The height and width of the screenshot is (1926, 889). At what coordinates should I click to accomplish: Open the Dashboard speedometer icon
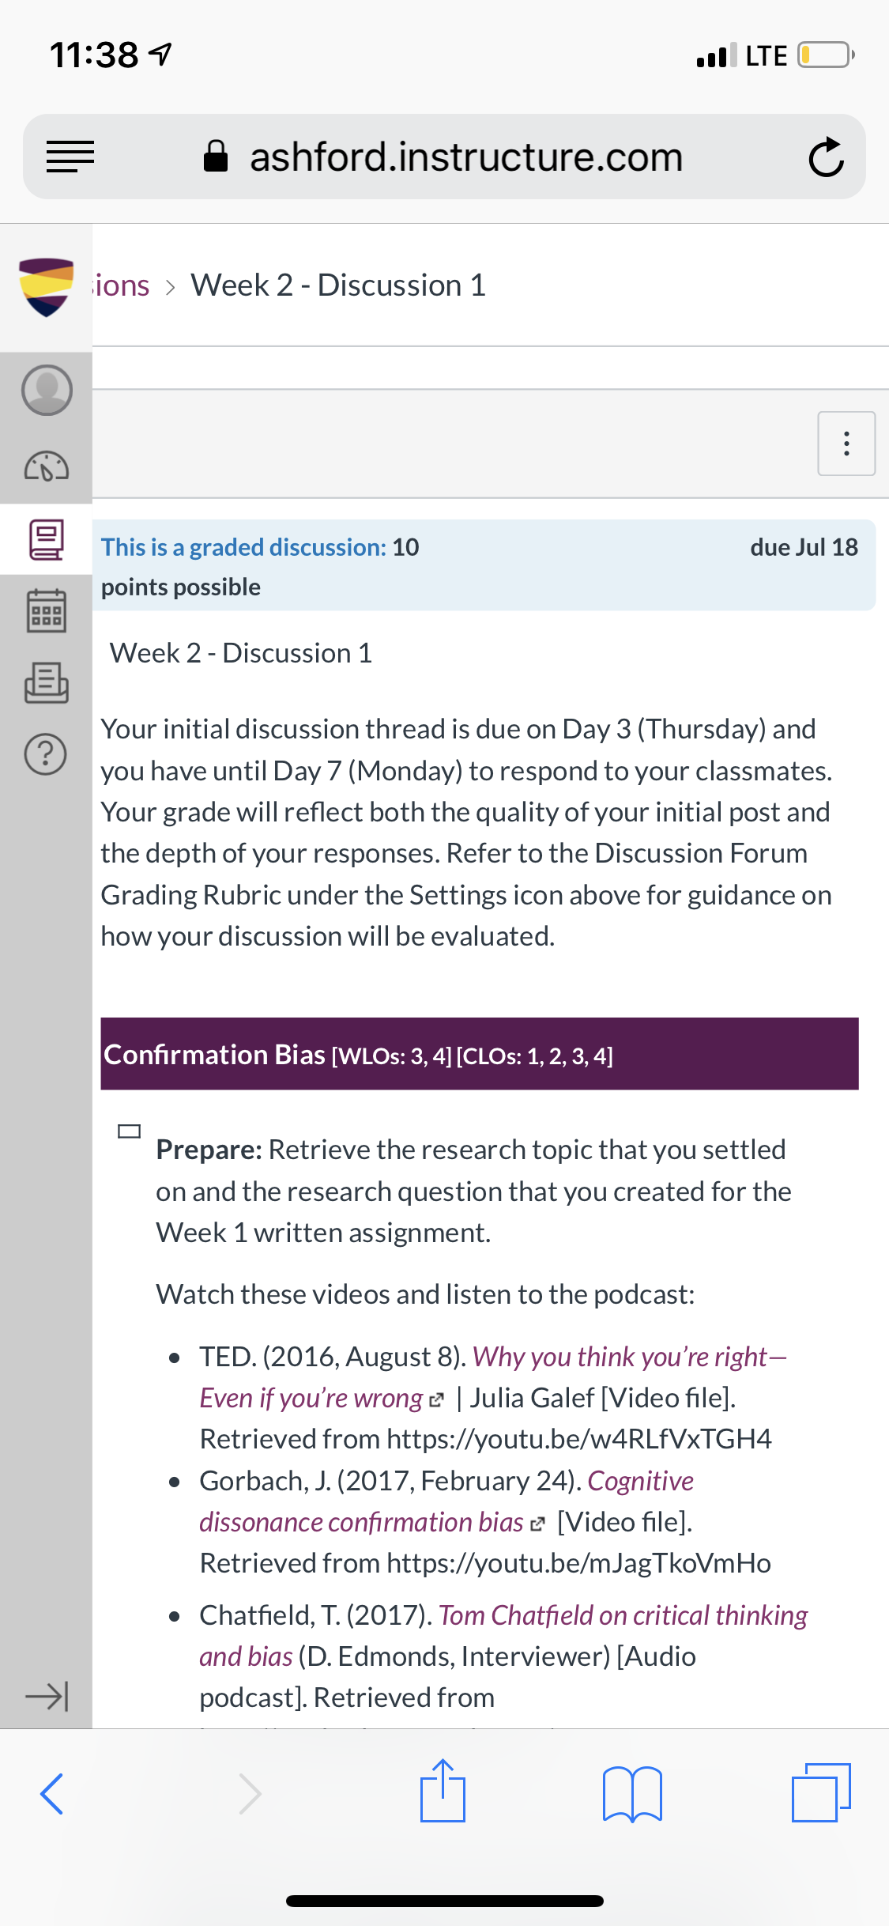tap(47, 466)
